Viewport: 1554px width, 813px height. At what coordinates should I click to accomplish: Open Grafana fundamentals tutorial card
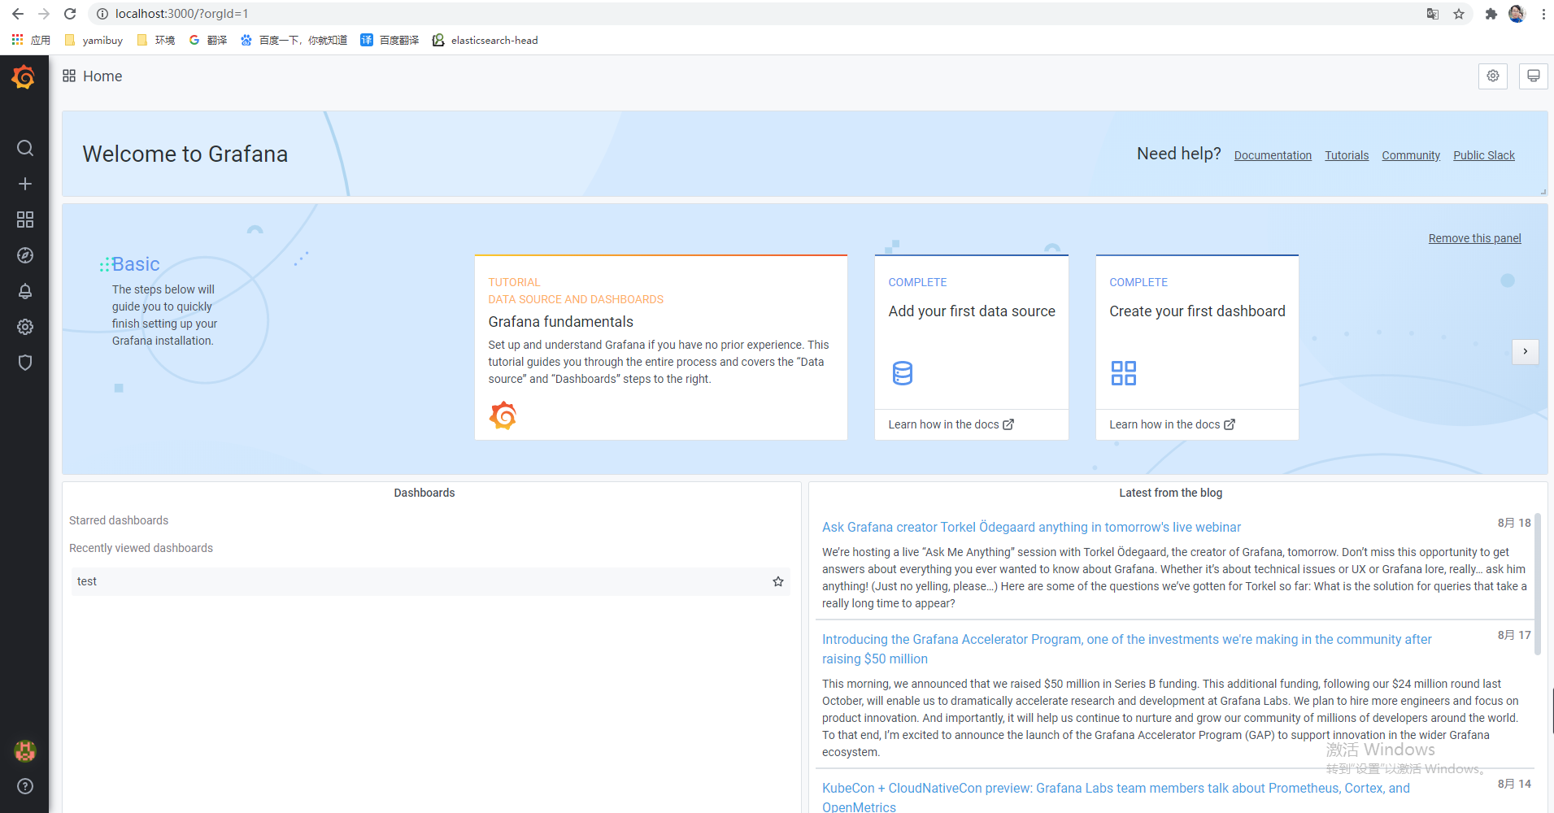tap(661, 347)
